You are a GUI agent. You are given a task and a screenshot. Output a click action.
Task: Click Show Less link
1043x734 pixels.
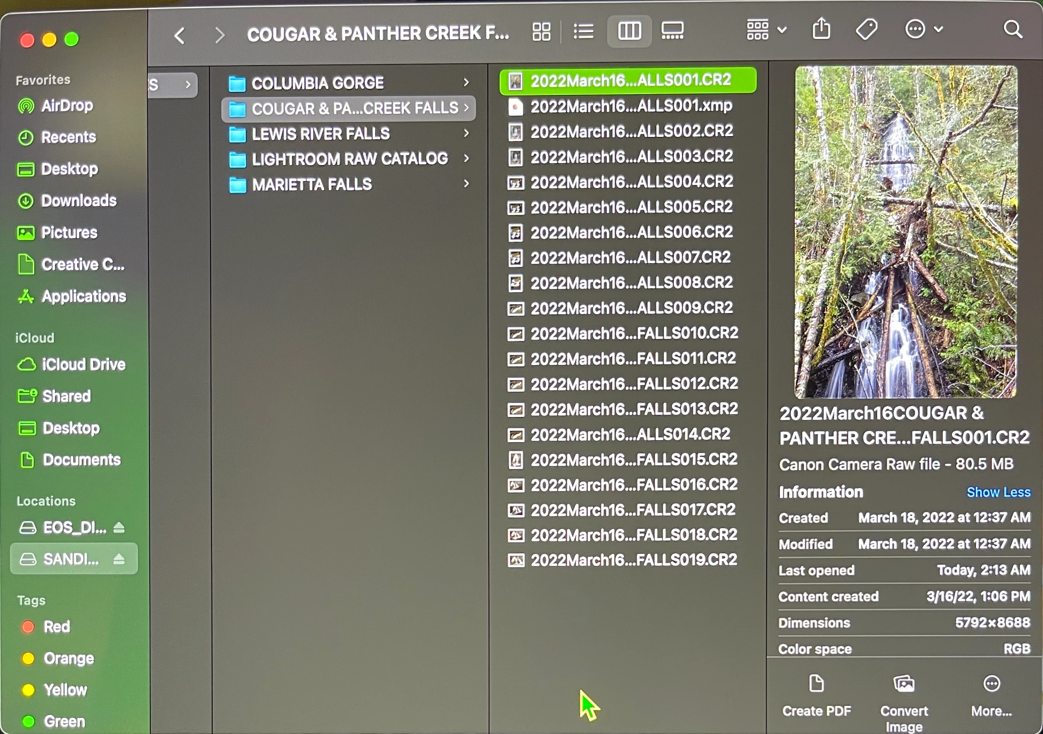click(998, 492)
